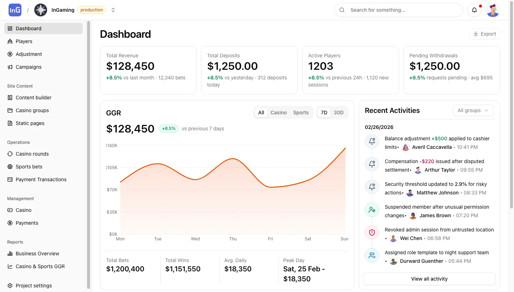
Task: Open the Players section from the sidebar
Action: [x=24, y=41]
